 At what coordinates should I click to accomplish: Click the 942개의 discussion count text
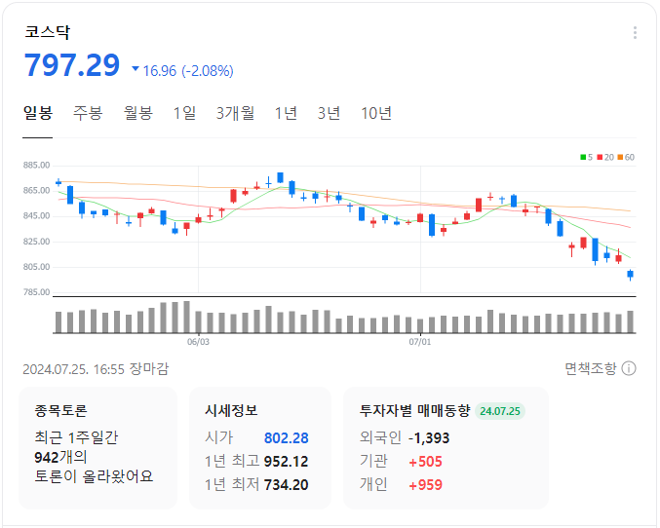(60, 457)
